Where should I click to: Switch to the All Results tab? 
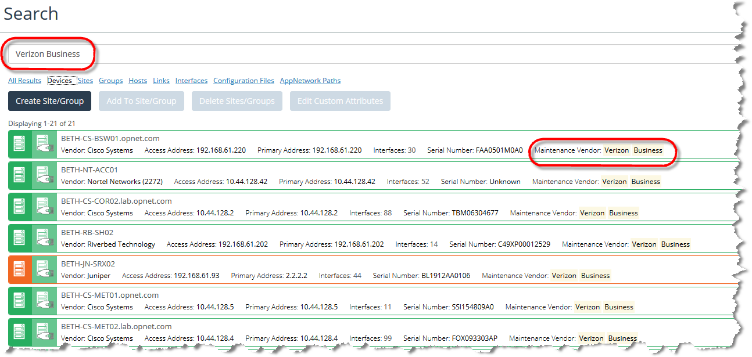click(x=24, y=81)
